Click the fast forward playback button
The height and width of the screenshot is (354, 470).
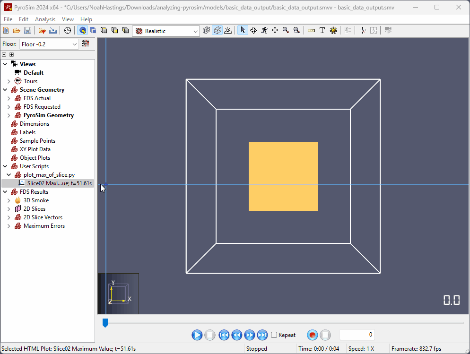(x=250, y=335)
